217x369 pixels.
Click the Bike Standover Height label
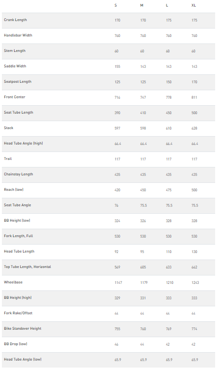tap(22, 328)
